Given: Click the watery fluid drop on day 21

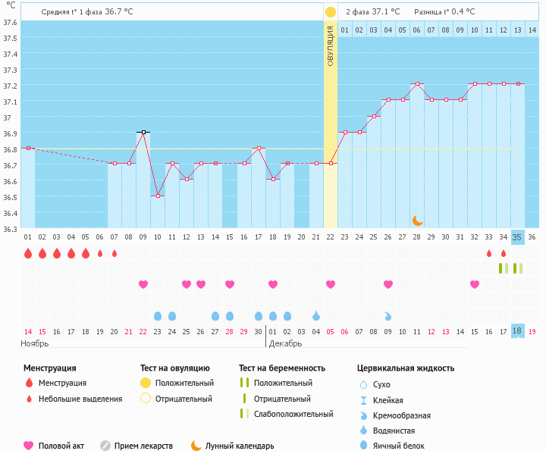Looking at the screenshot, I should pyautogui.click(x=316, y=315).
